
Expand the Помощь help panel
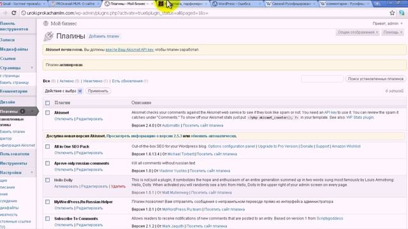(x=393, y=32)
